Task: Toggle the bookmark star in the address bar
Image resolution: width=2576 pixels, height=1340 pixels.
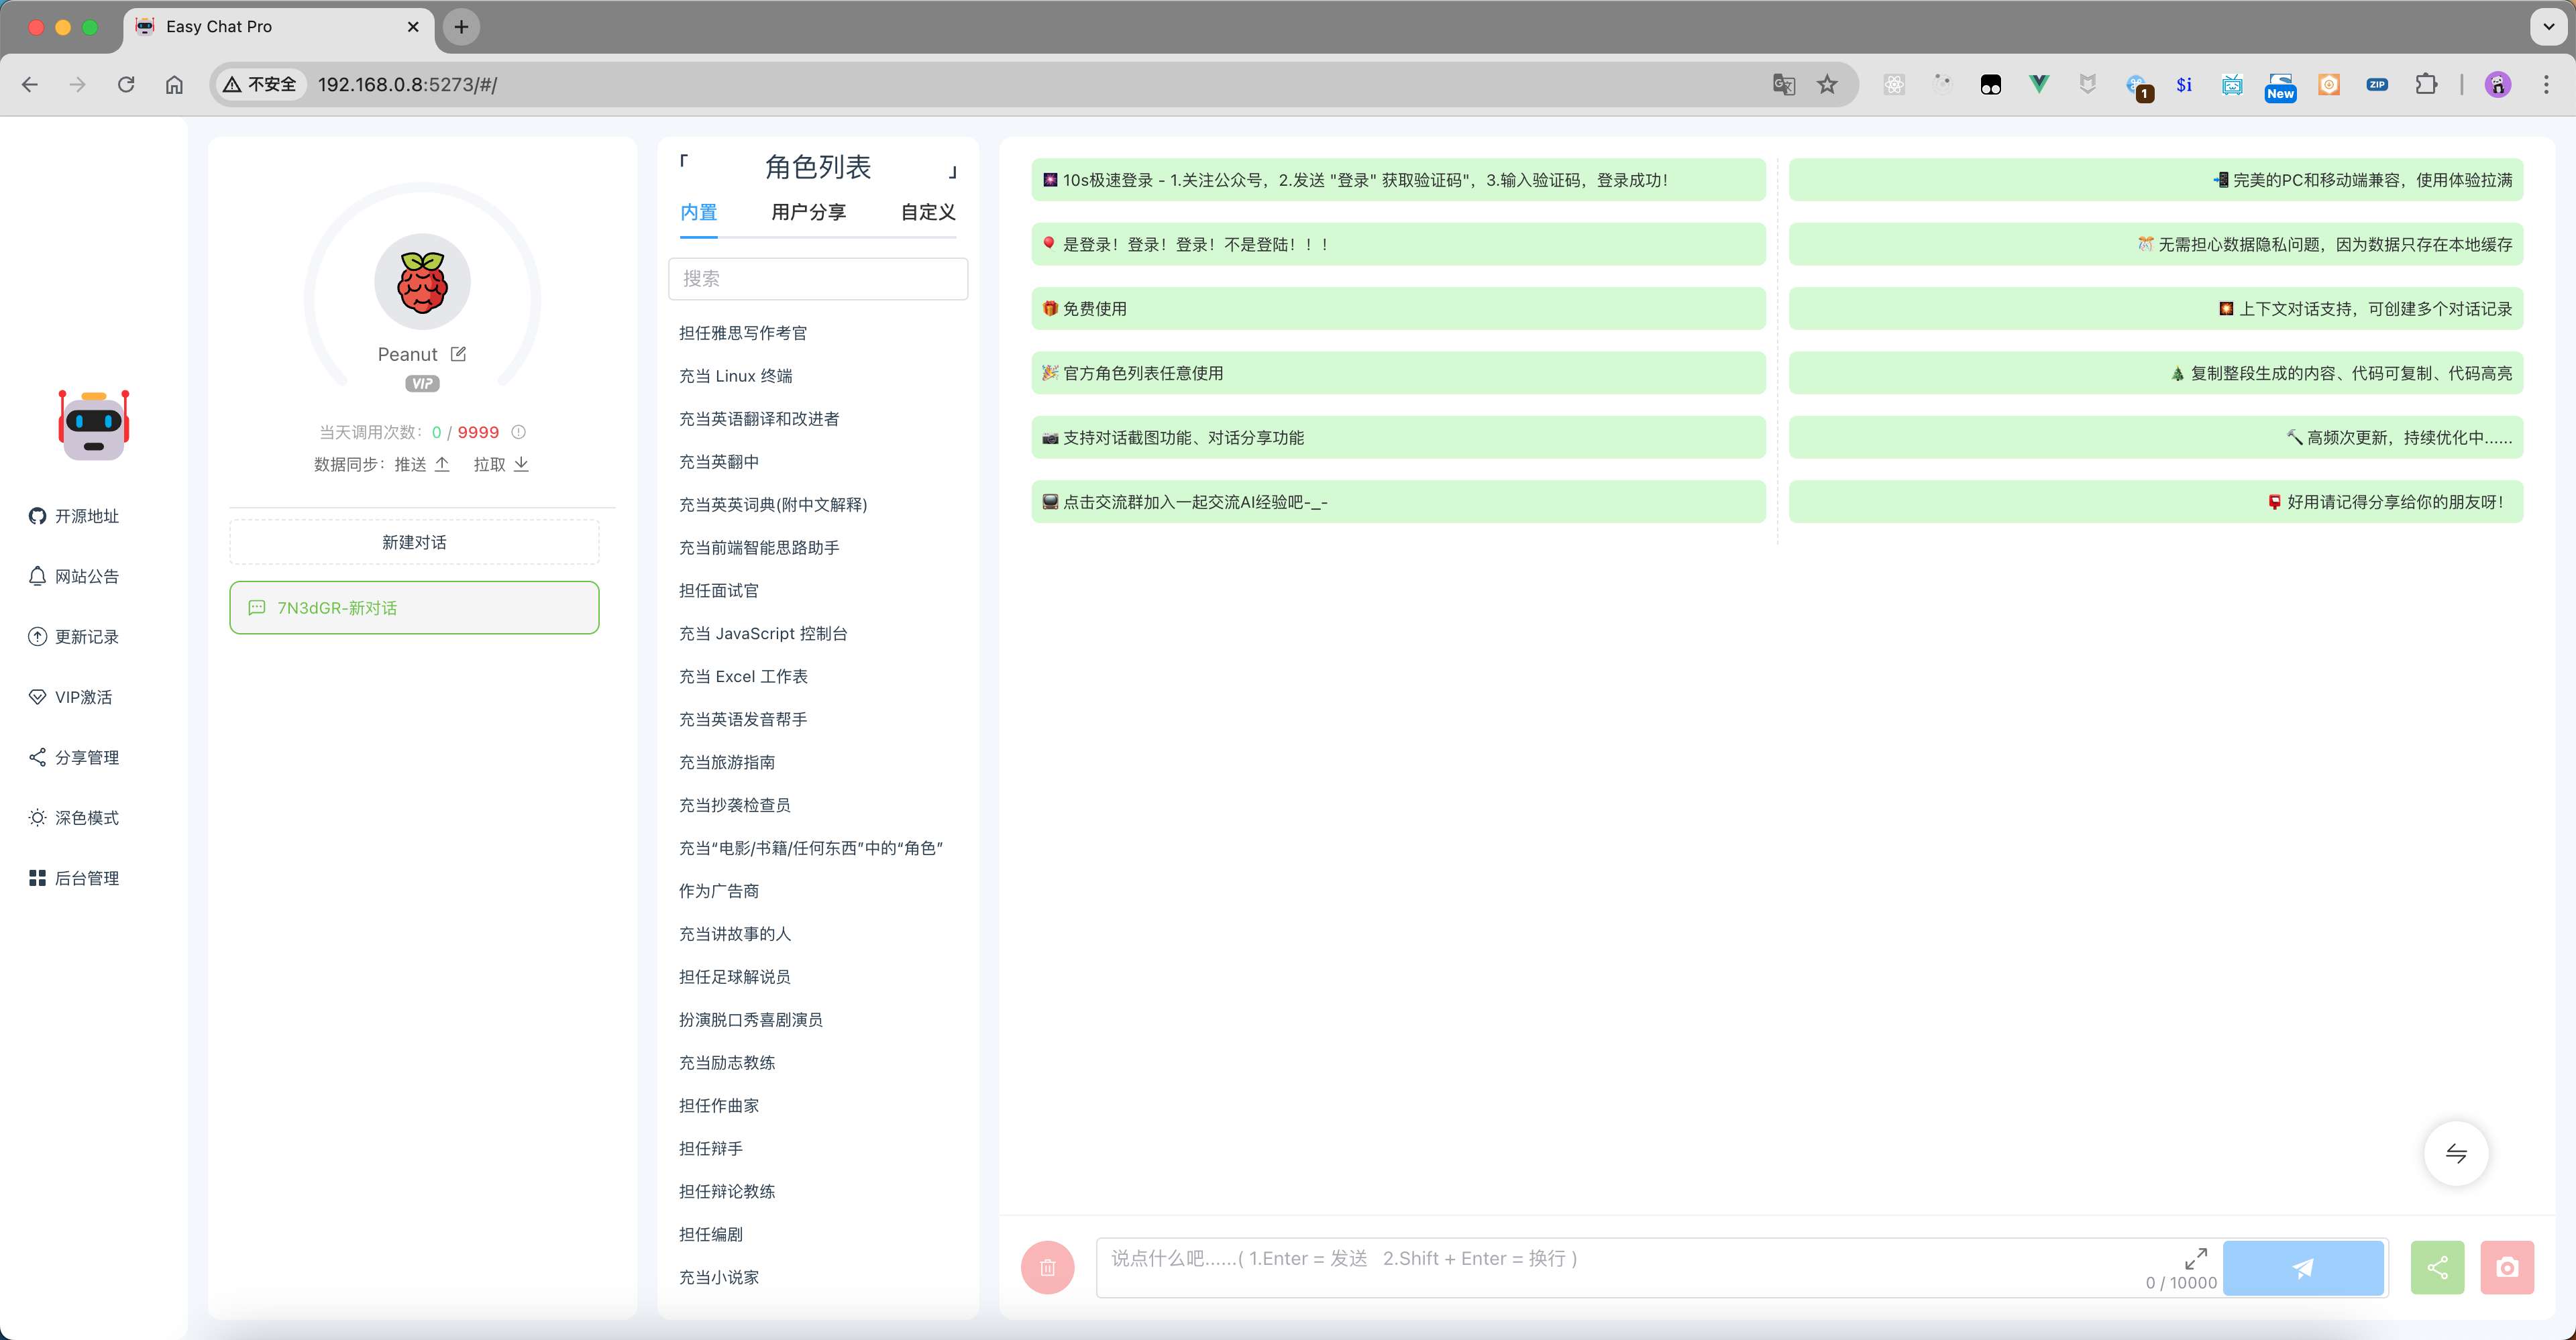Action: click(1827, 84)
